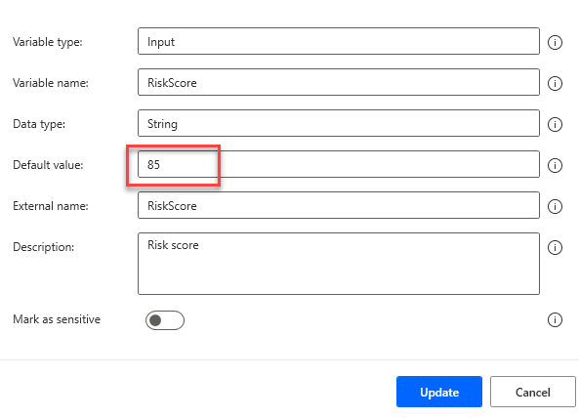
Task: Open info icon for Variable name
Action: 555,83
